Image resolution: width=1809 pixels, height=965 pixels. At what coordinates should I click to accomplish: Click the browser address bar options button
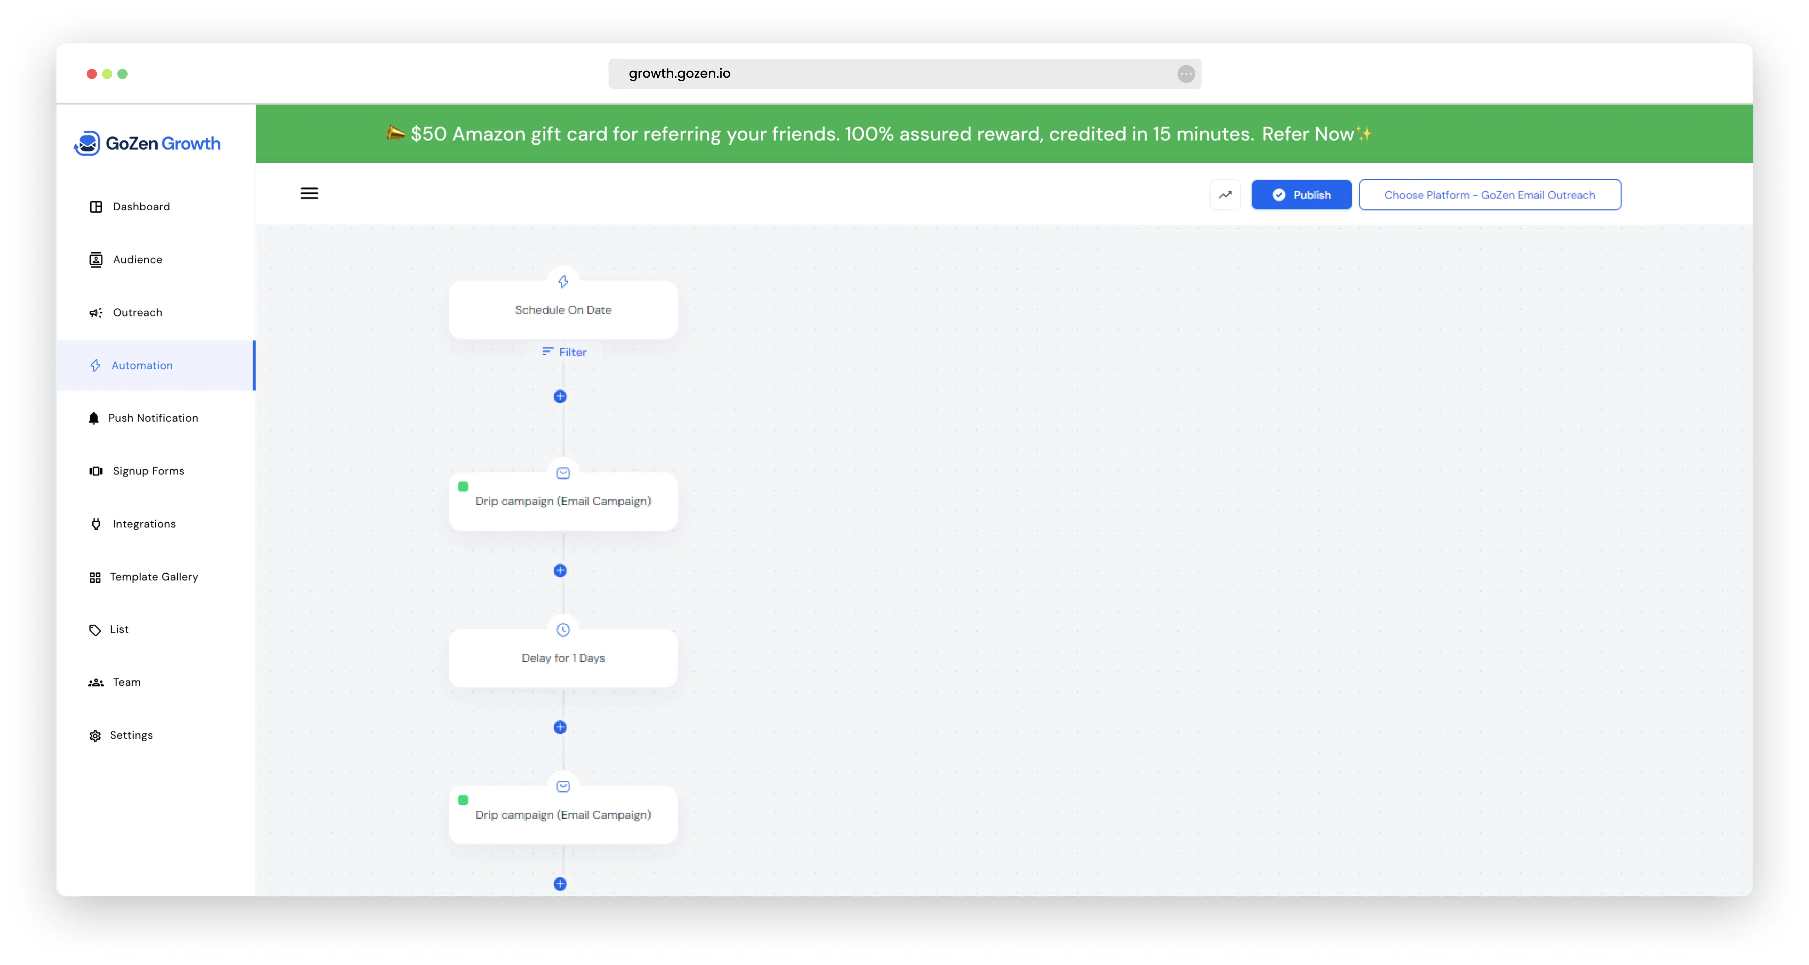(1185, 74)
